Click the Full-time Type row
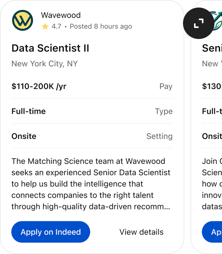The width and height of the screenshot is (222, 254). pyautogui.click(x=92, y=111)
